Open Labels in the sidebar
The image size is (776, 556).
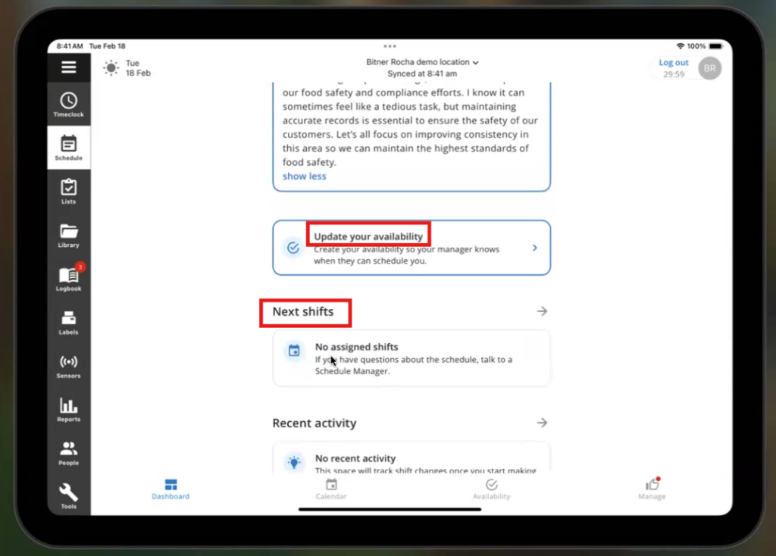tap(69, 323)
